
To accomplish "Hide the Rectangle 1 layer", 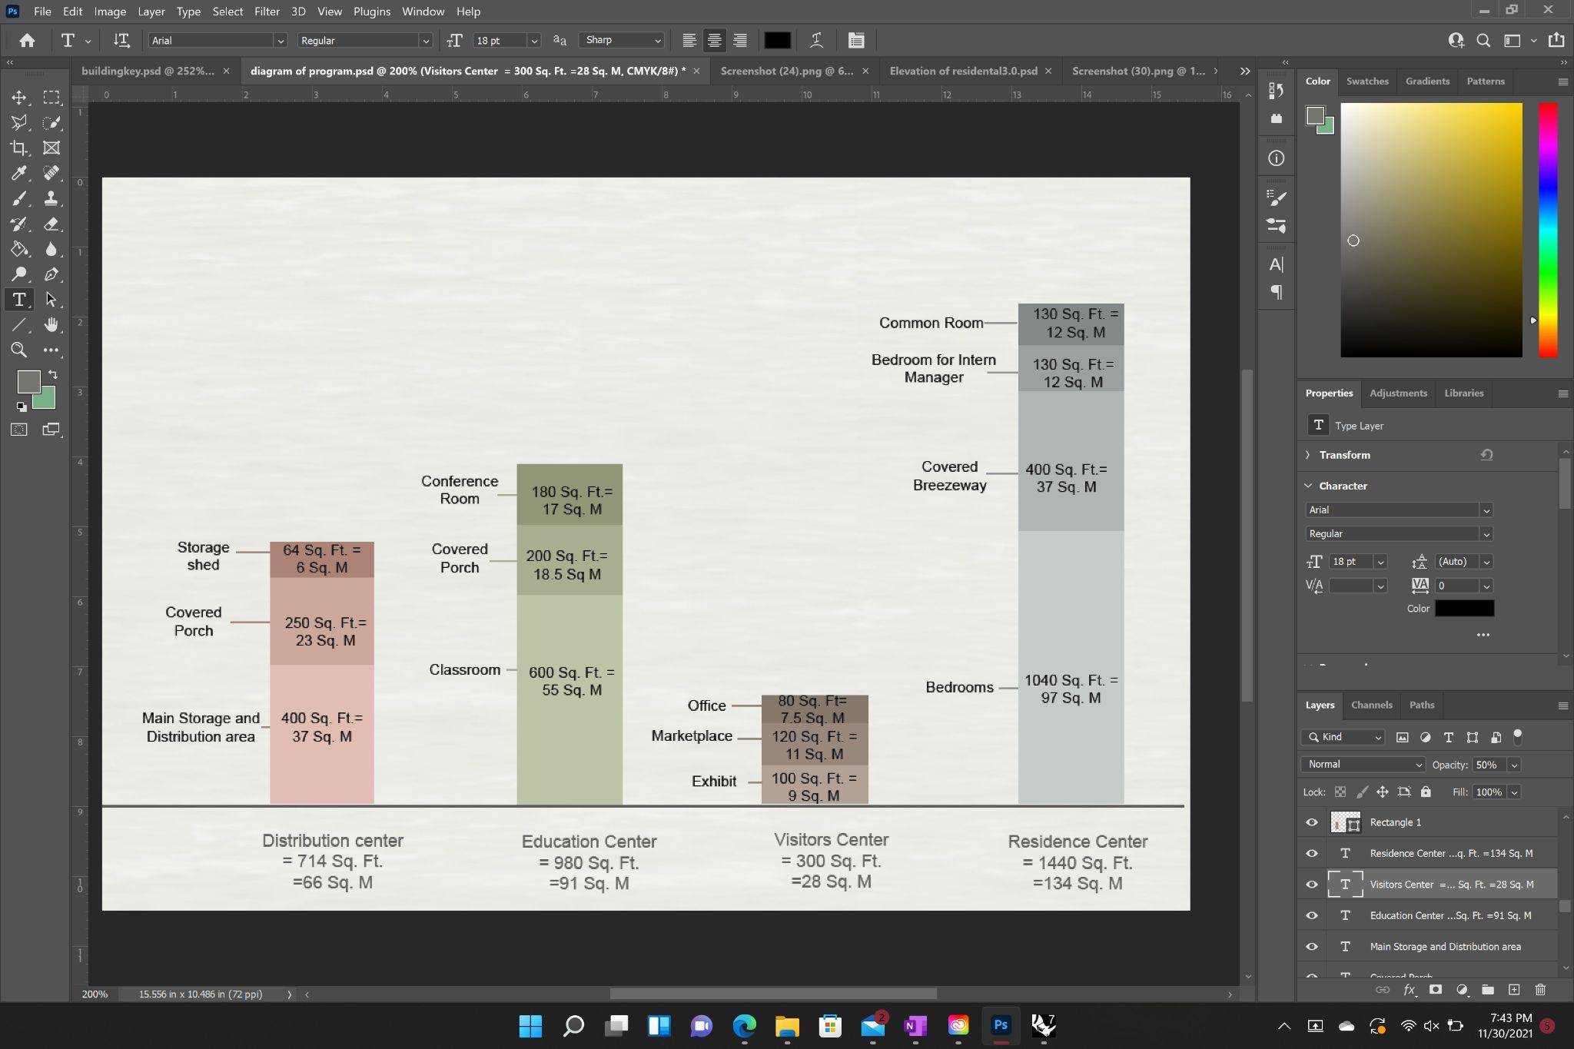I will pos(1312,822).
